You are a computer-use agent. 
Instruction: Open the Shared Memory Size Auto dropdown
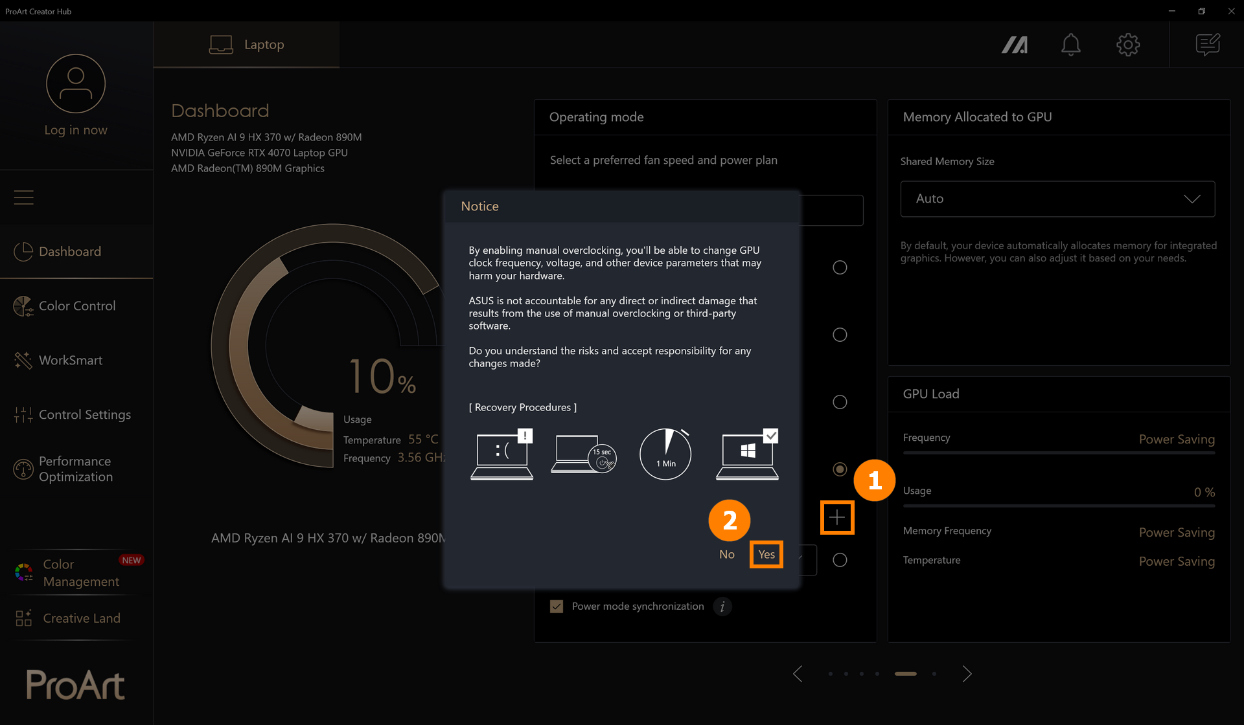pos(1057,199)
